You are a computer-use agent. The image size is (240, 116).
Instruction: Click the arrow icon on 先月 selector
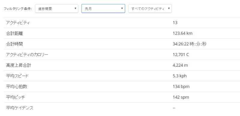coord(122,8)
